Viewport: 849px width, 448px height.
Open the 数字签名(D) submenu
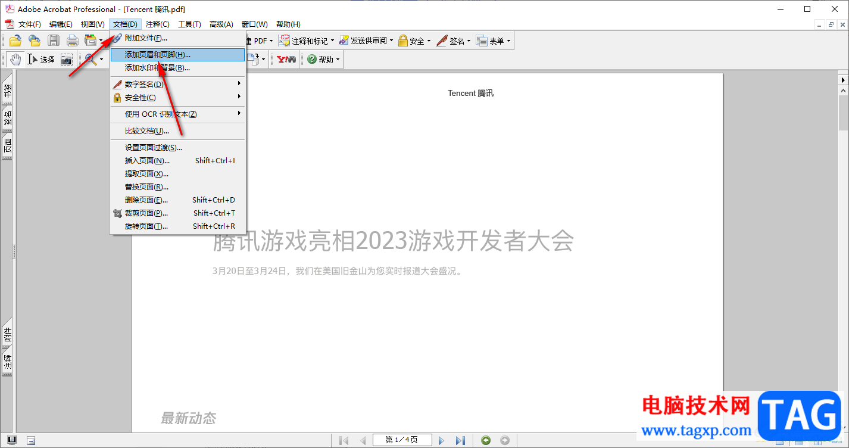click(x=177, y=85)
